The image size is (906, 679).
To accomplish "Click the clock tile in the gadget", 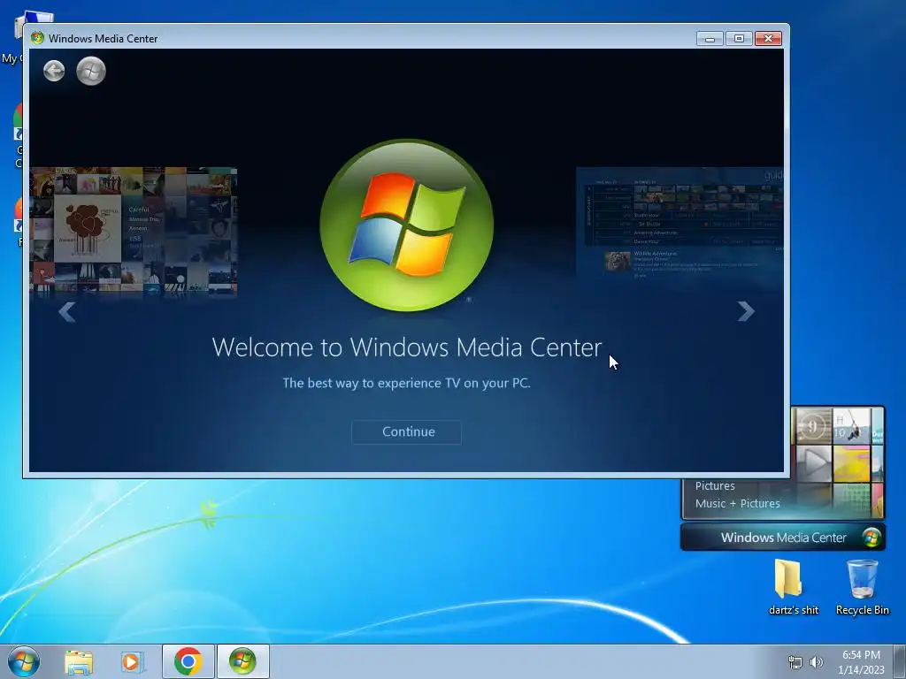I will (814, 426).
